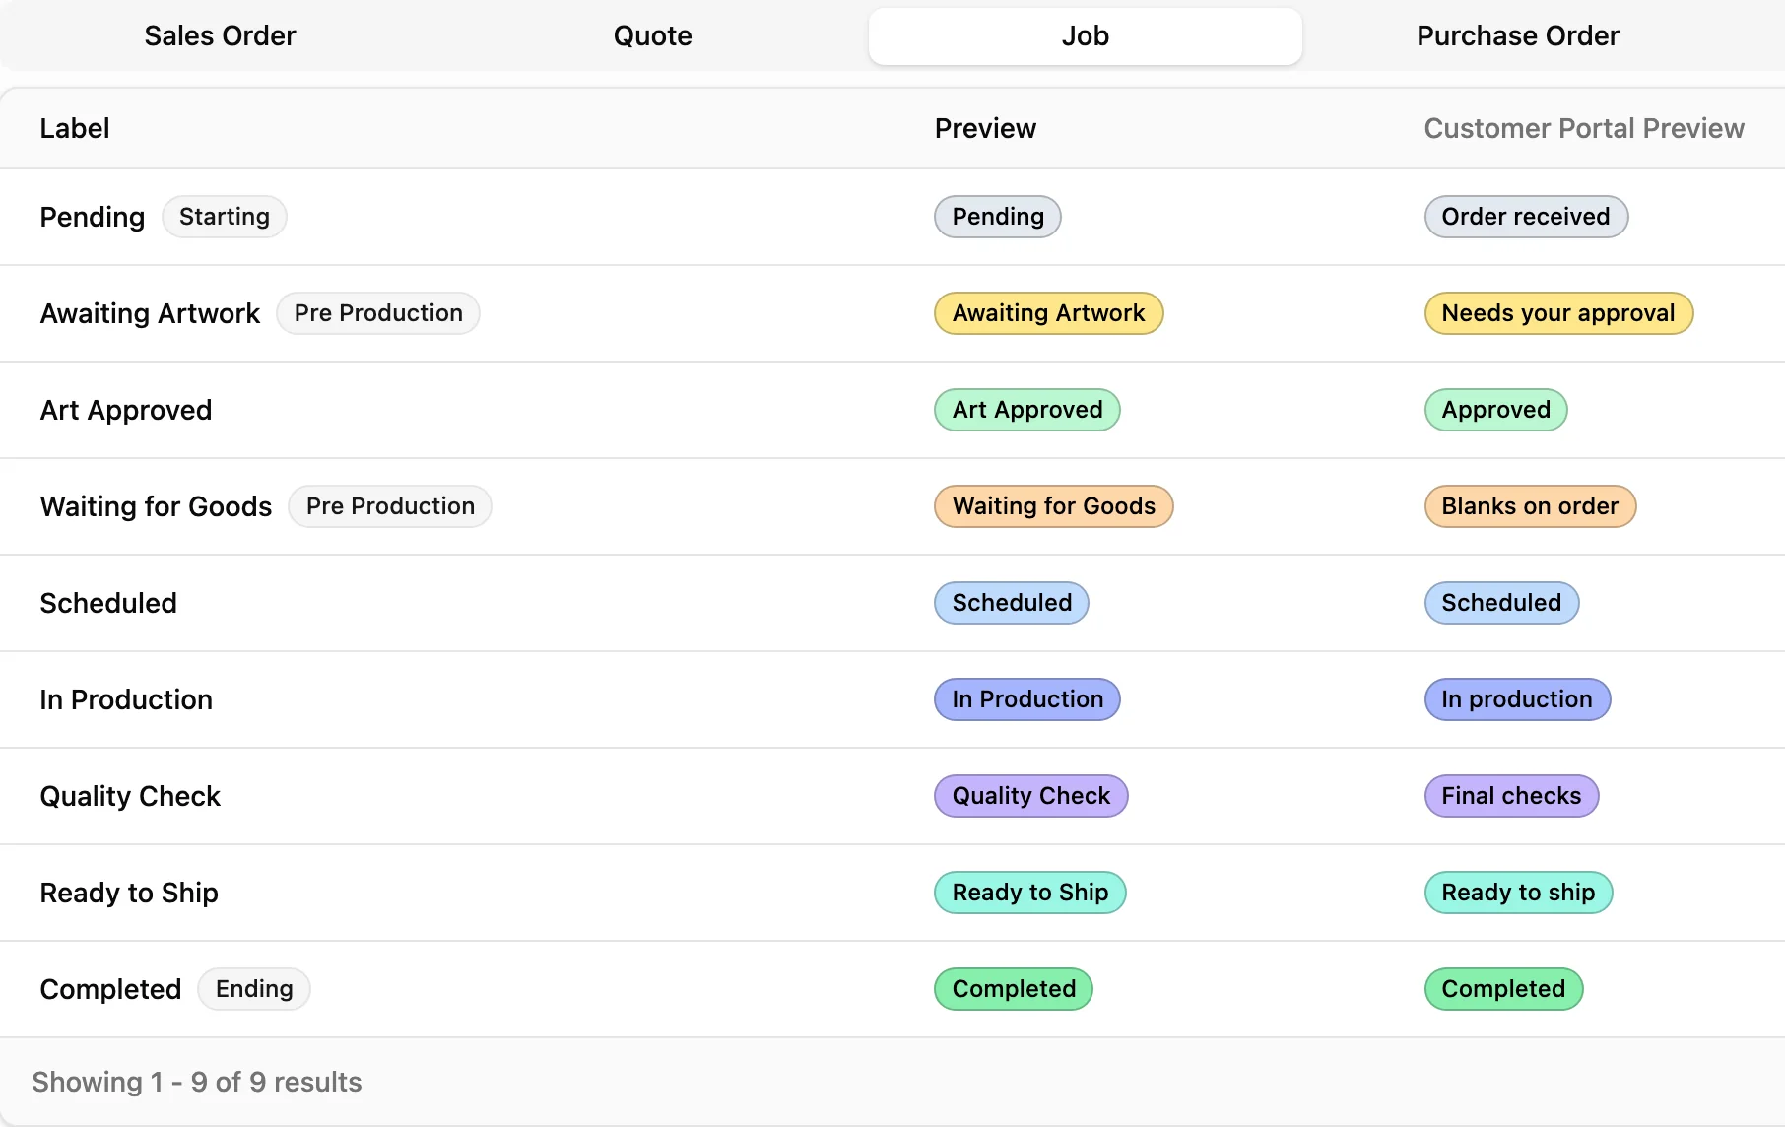Select the Completed label text

click(110, 989)
